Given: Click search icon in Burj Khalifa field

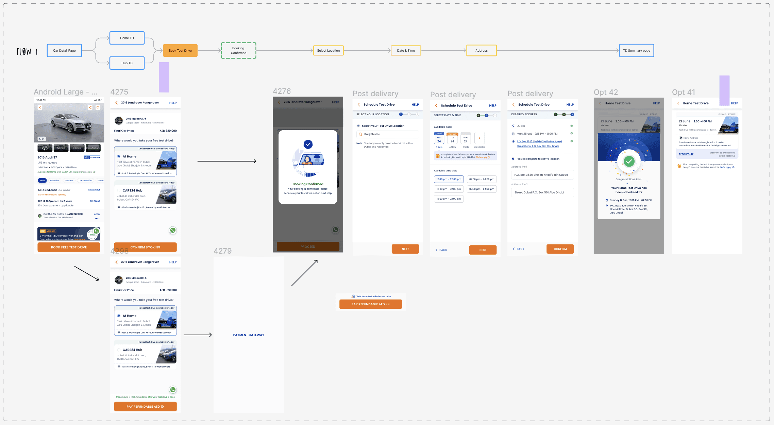Looking at the screenshot, I should 360,134.
